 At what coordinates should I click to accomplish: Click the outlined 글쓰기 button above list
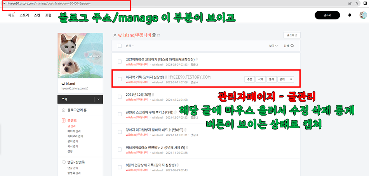pos(292,35)
